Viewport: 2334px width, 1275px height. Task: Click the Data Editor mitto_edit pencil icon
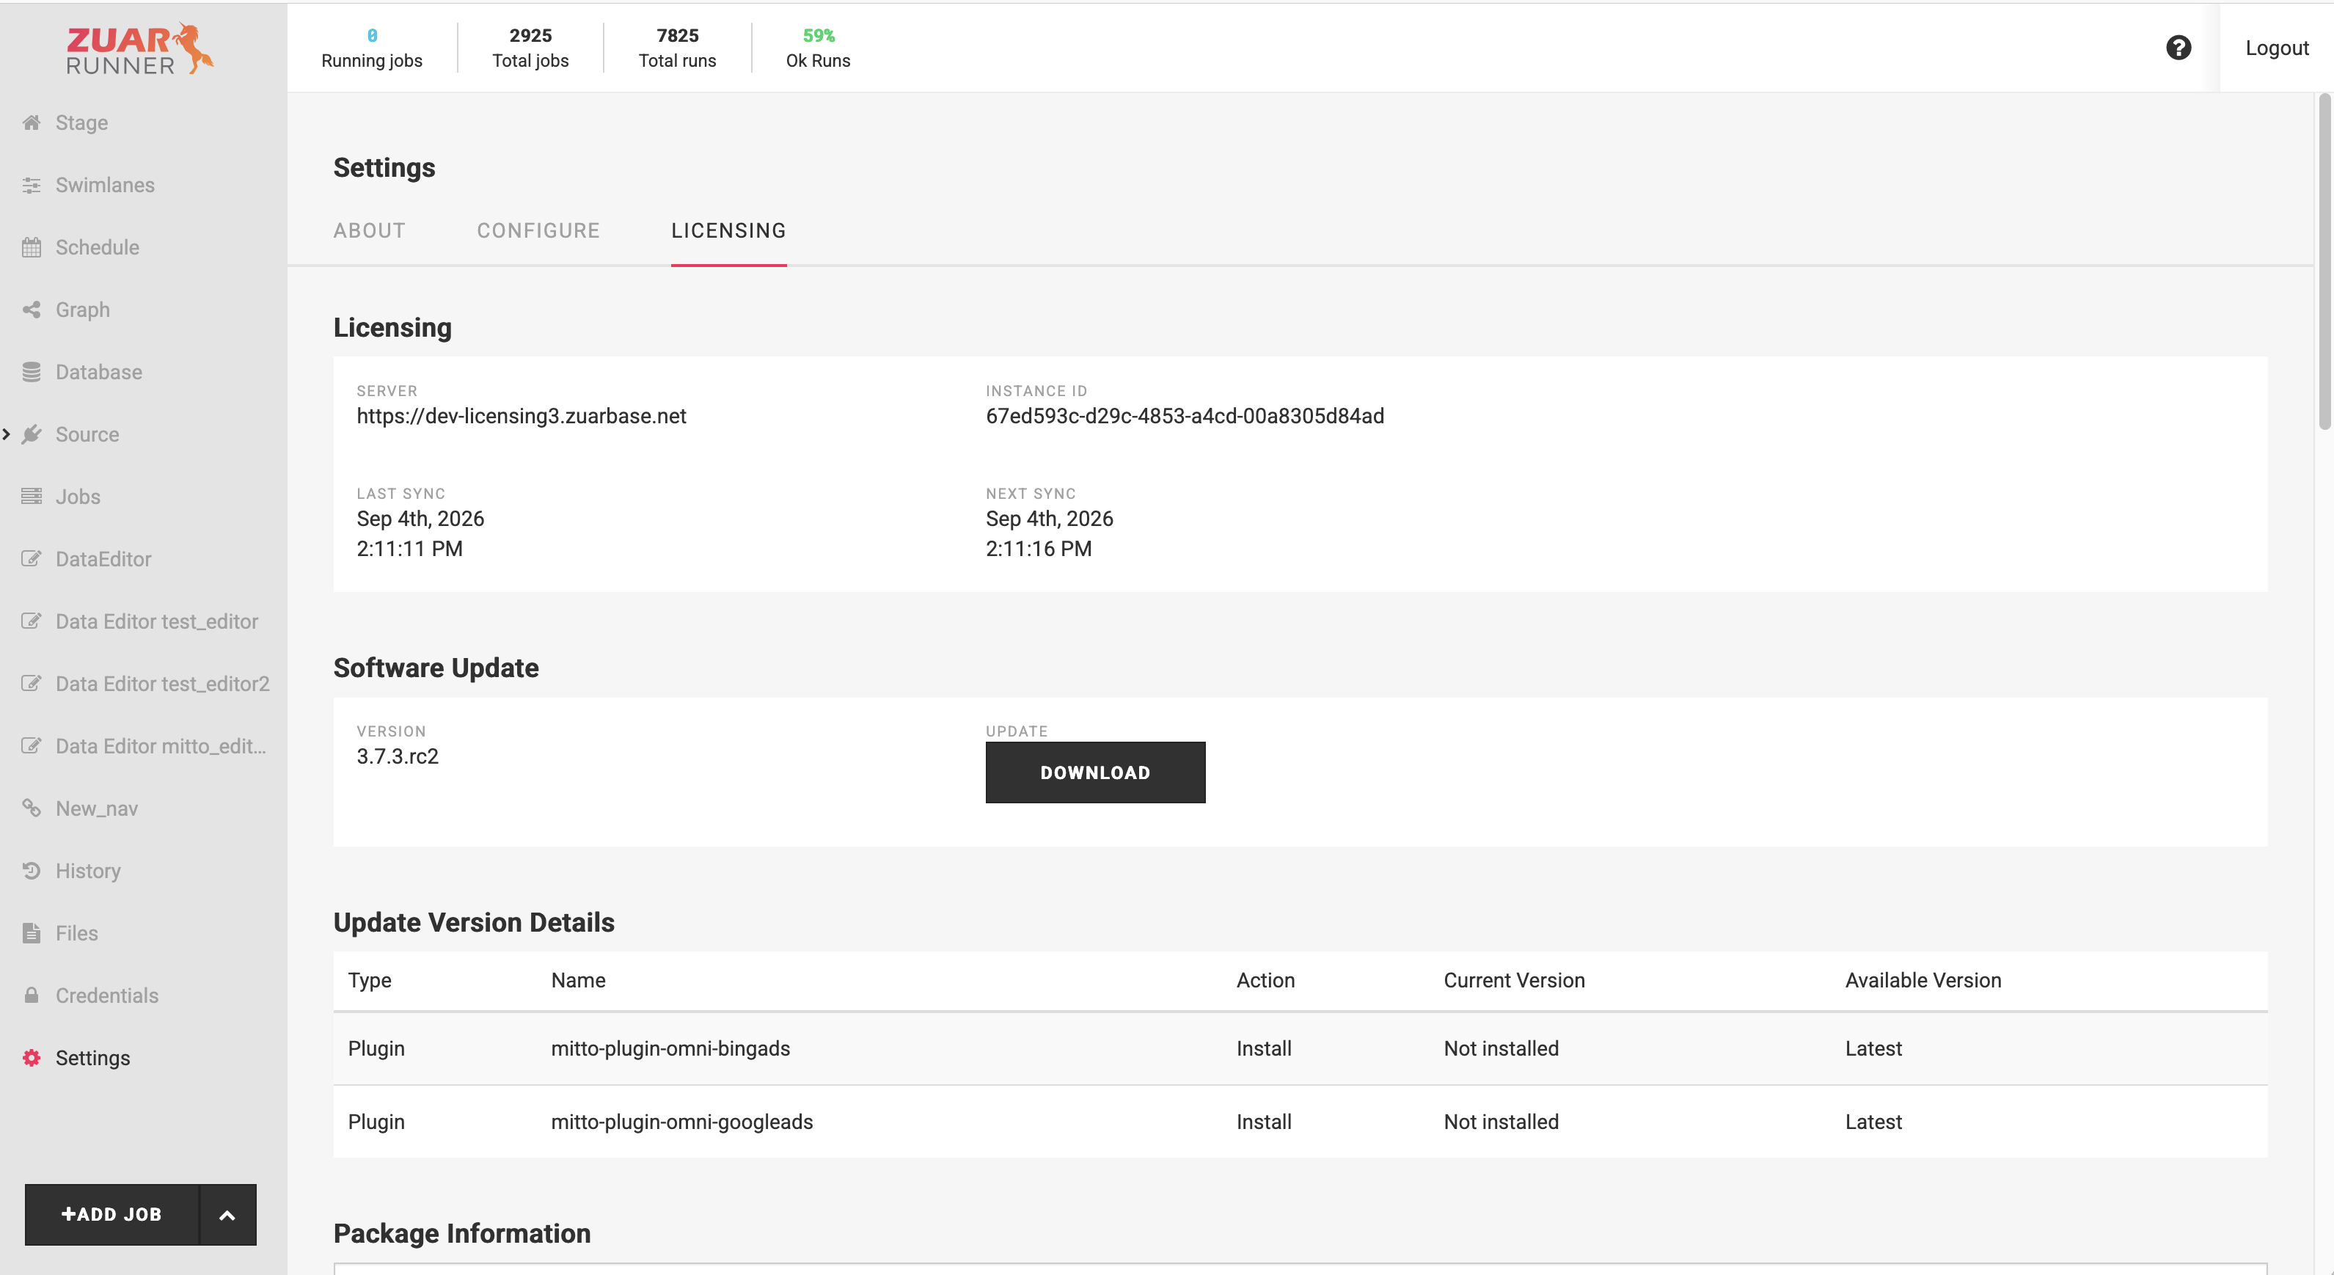(x=32, y=747)
